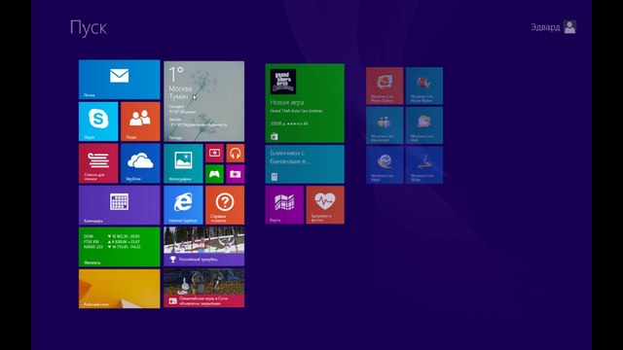This screenshot has width=623, height=350.
Task: Open the People (Люди) tile
Action: coord(140,122)
